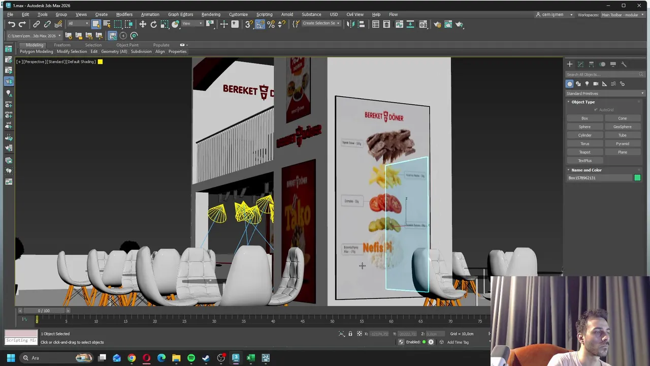This screenshot has width=650, height=366.
Task: Click the Search All Objects field
Action: (605, 74)
